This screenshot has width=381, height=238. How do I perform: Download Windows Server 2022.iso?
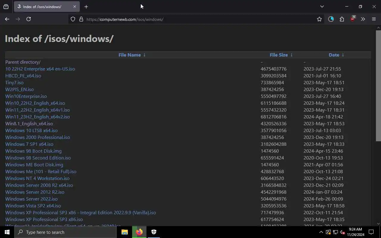(32, 199)
